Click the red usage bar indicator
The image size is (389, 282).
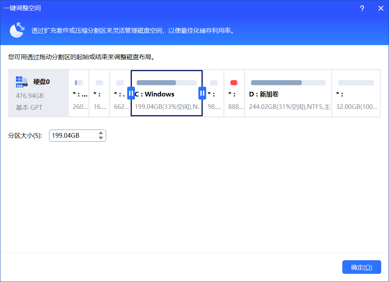coord(234,82)
